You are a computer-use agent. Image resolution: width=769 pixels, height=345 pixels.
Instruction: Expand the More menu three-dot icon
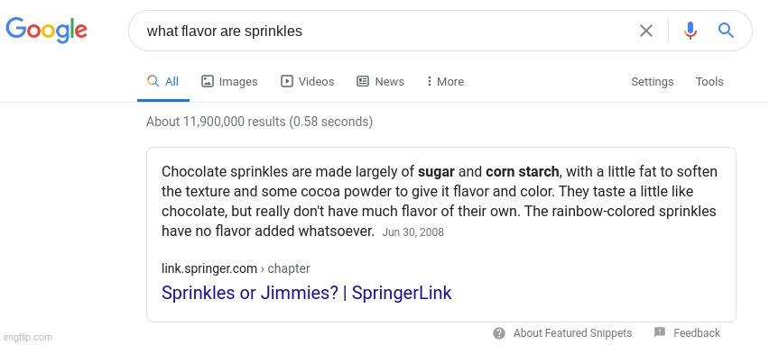(429, 81)
